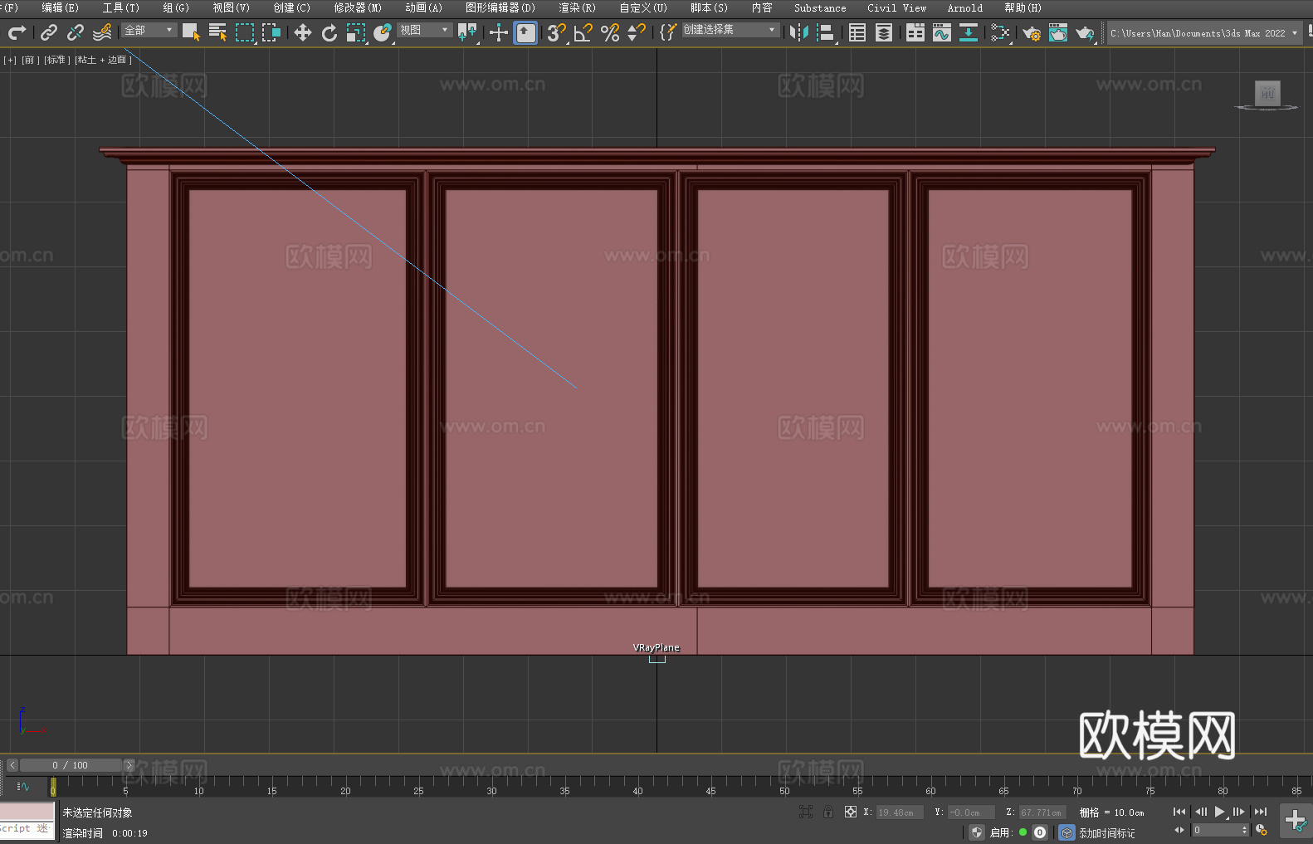Image resolution: width=1313 pixels, height=844 pixels.
Task: Click the Unlink Selection icon
Action: point(76,32)
